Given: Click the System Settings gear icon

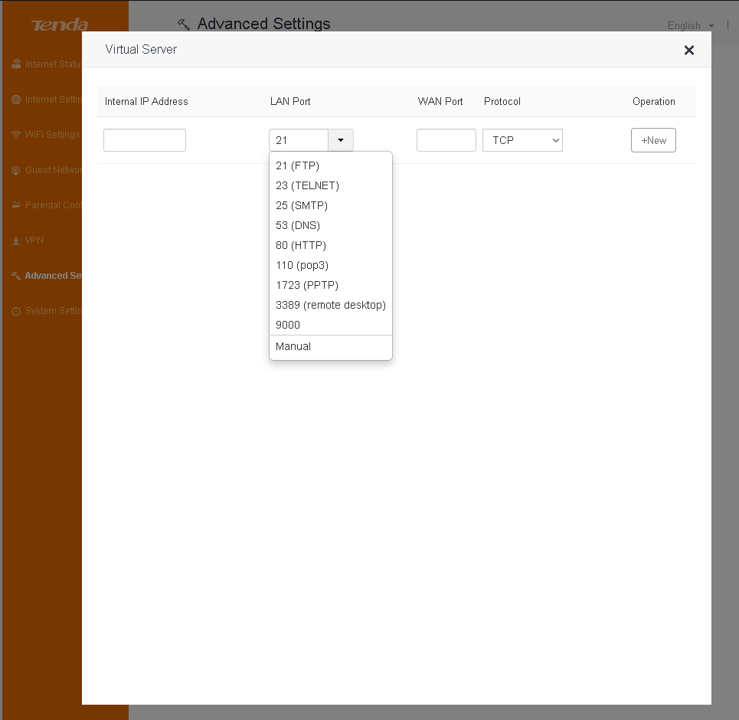Looking at the screenshot, I should click(16, 311).
